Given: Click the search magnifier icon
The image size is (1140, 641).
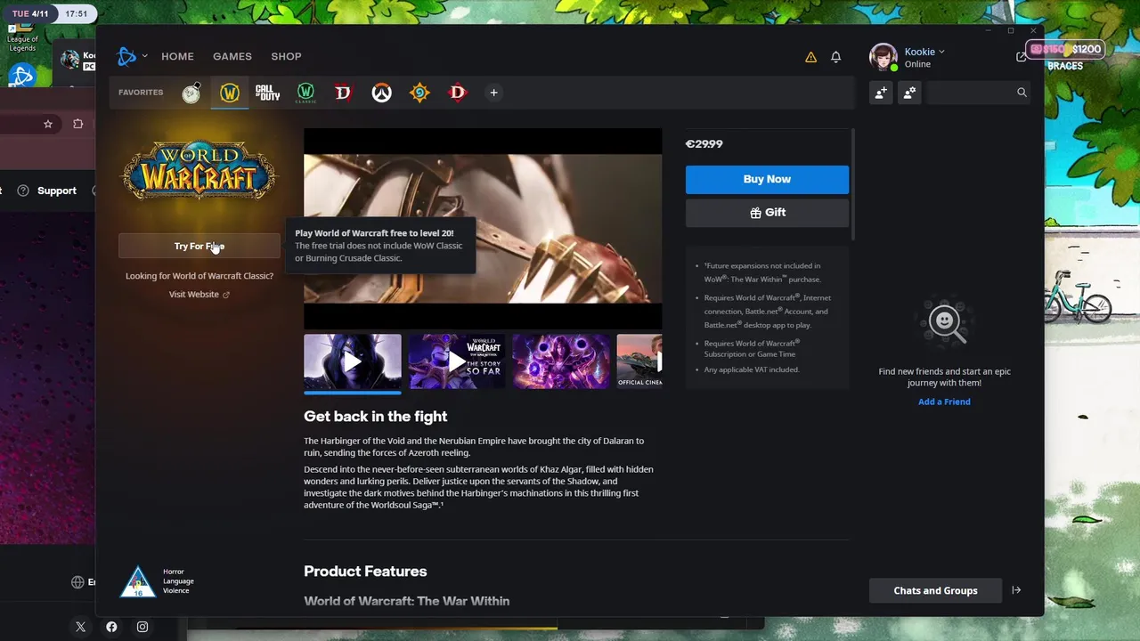Looking at the screenshot, I should 1022,93.
